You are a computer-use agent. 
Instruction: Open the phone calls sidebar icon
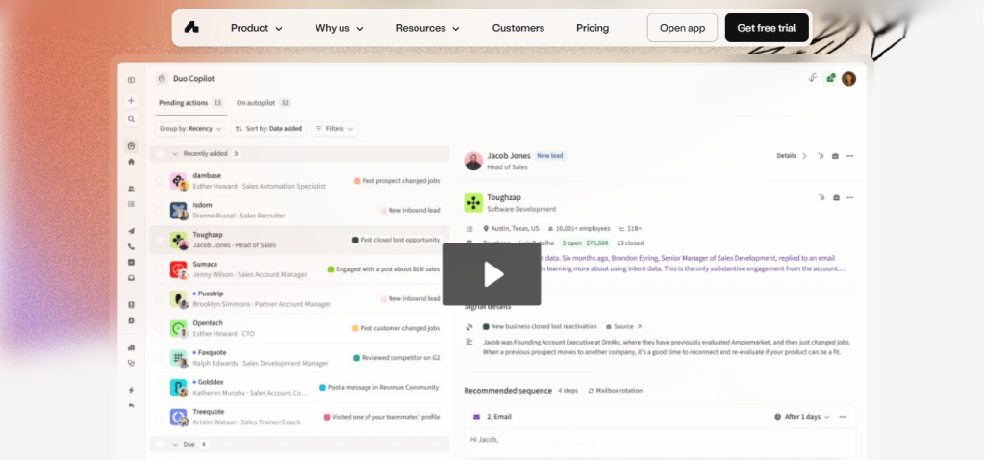click(x=131, y=247)
